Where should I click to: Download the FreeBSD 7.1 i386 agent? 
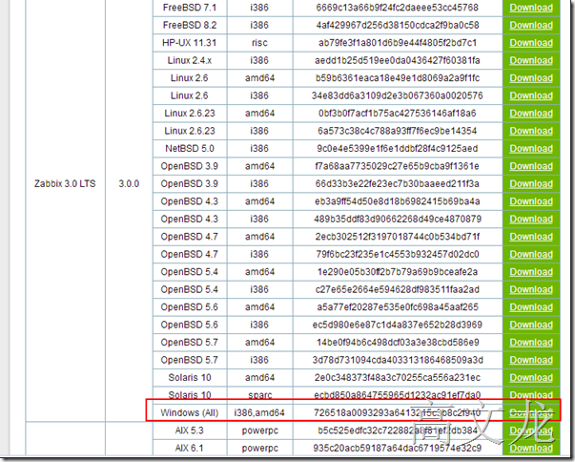531,8
